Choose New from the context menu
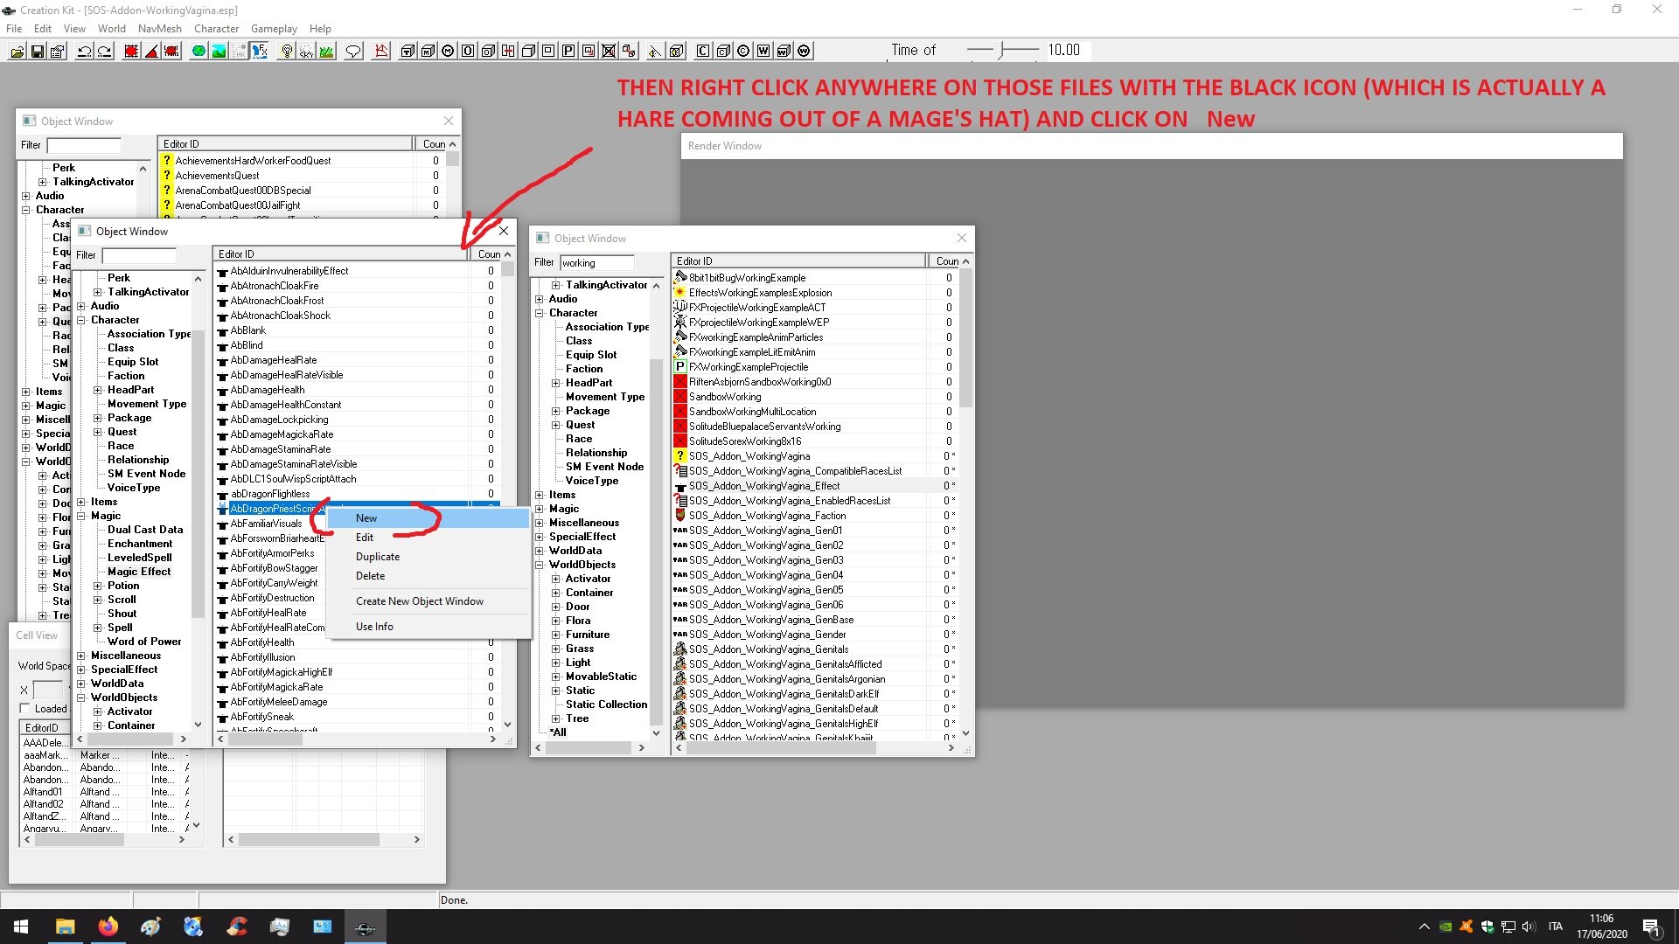The height and width of the screenshot is (944, 1679). [428, 518]
